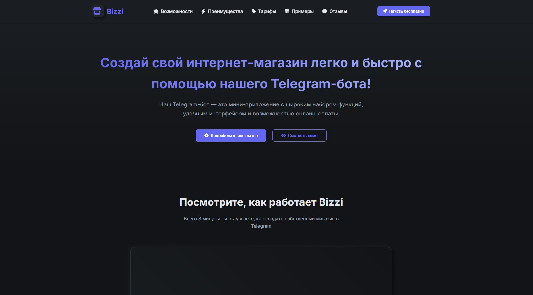Click the hero heading about интернет-магазин
533x295 pixels.
click(261, 73)
